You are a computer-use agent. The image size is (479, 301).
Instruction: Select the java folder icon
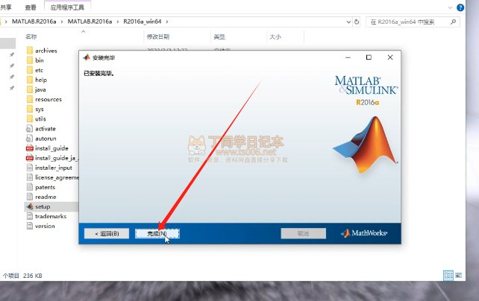click(x=30, y=89)
